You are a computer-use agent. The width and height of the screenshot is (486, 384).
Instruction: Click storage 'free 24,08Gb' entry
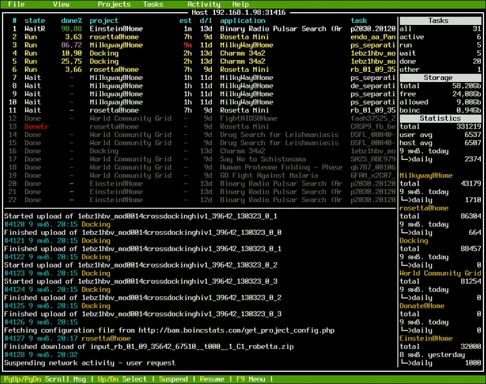pyautogui.click(x=440, y=94)
